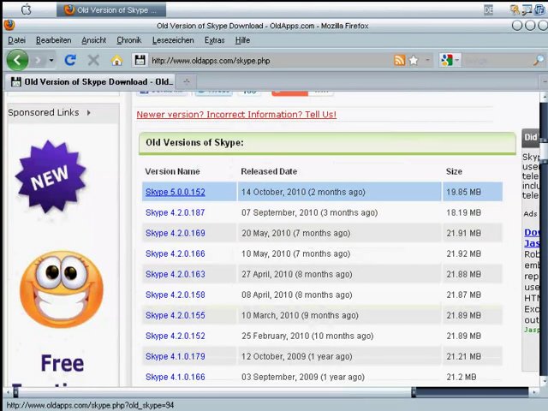This screenshot has width=548, height=411.
Task: Reload the page with the refresh icon
Action: click(70, 60)
